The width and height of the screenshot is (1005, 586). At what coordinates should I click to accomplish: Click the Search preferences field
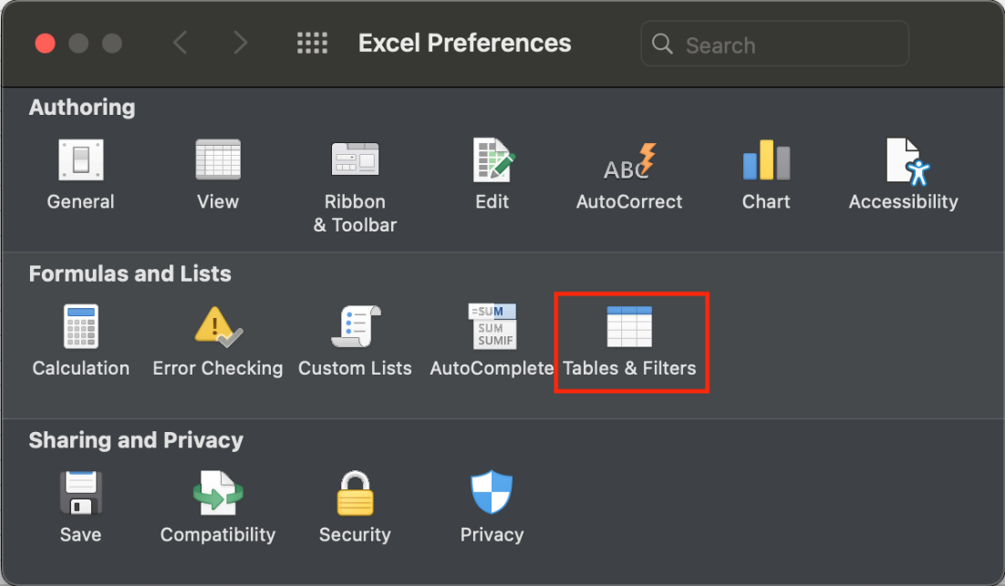click(775, 44)
